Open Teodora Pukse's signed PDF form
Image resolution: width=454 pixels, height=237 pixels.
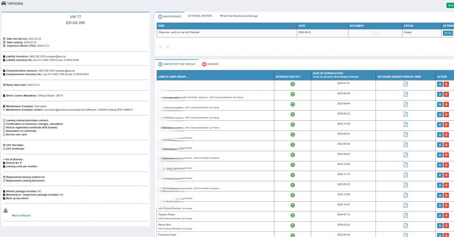coord(405,216)
